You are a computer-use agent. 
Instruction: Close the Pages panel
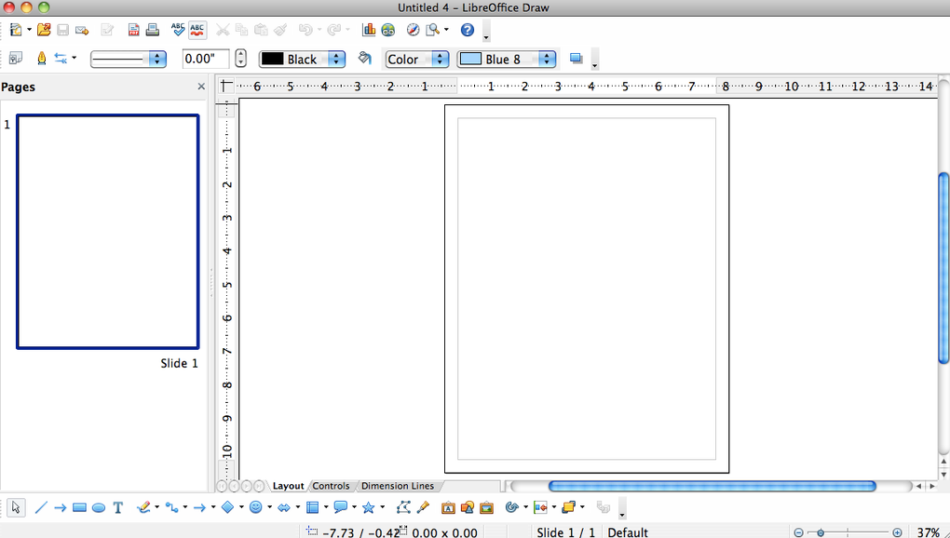click(x=201, y=87)
